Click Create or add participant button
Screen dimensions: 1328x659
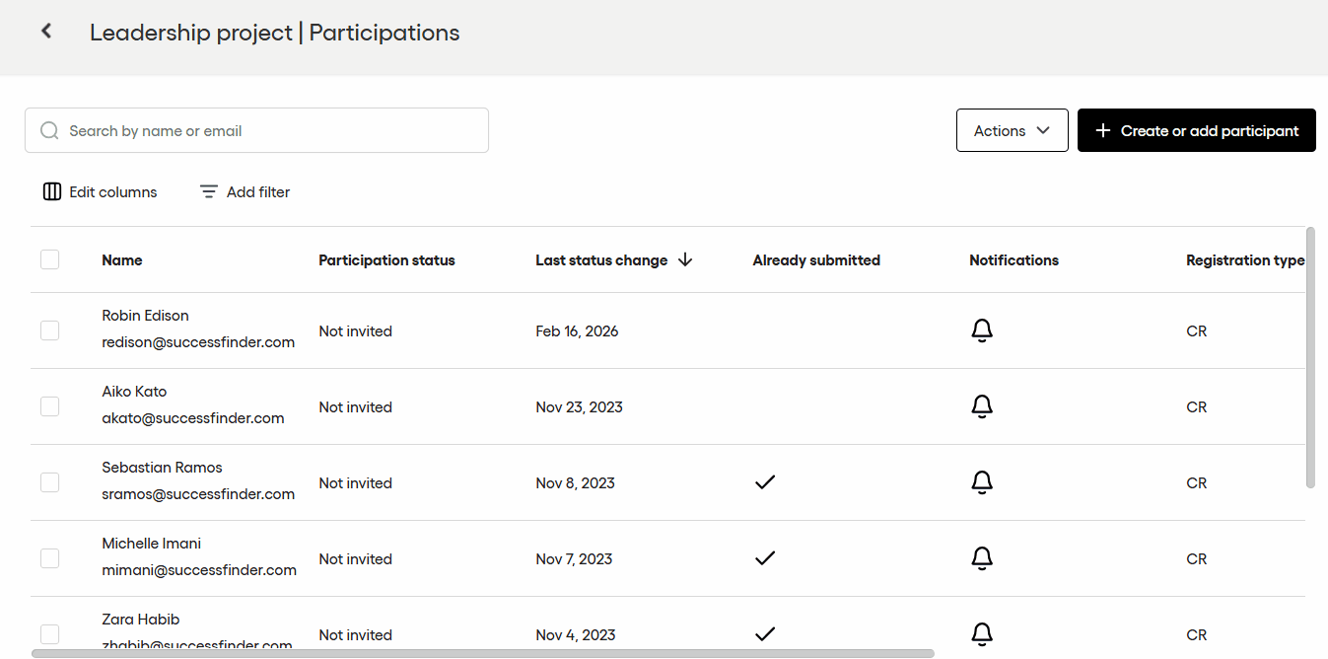[x=1196, y=130]
